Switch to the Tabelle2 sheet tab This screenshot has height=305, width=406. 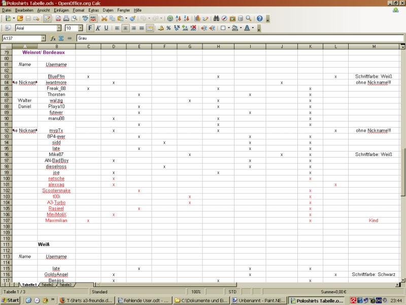coord(47,285)
